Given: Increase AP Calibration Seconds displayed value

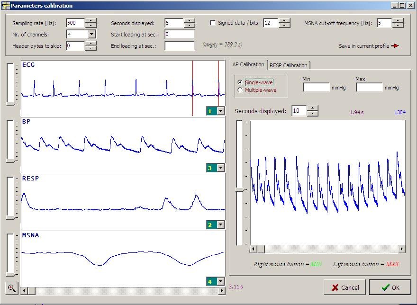Looking at the screenshot, I should (312, 108).
